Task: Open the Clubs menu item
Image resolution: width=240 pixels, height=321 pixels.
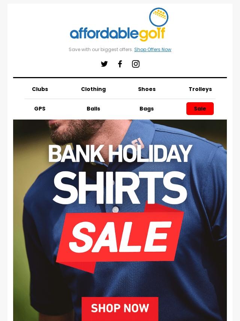Action: tap(40, 89)
